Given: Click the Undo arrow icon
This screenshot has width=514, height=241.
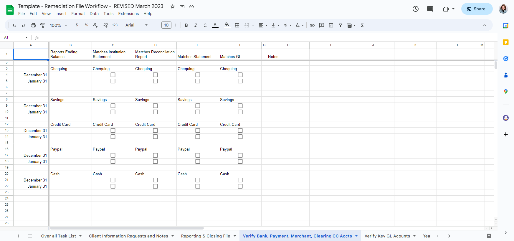Looking at the screenshot, I should pyautogui.click(x=14, y=25).
